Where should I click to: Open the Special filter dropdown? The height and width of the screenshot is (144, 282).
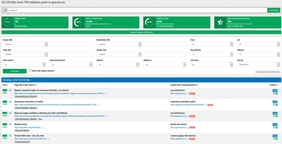[x=118, y=64]
